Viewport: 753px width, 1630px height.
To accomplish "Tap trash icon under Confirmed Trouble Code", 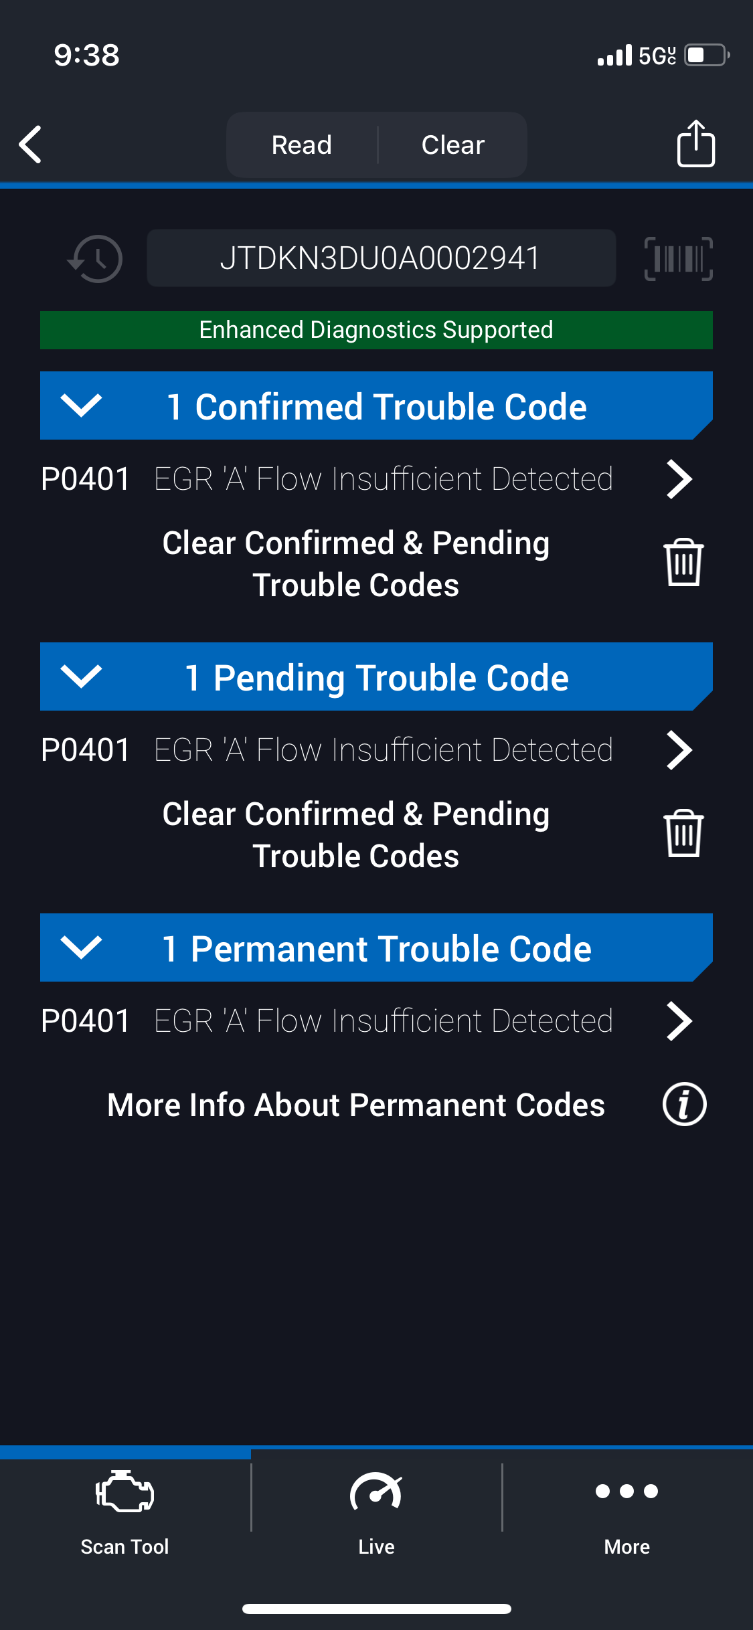I will [683, 563].
